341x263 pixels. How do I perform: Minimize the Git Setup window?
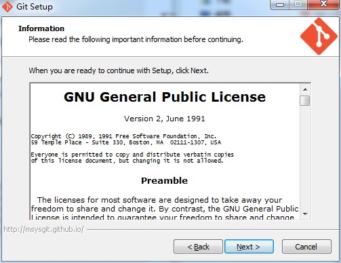279,5
